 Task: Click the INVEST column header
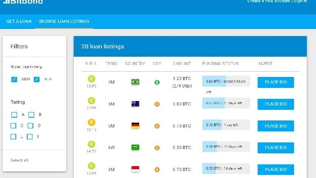[x=265, y=64]
